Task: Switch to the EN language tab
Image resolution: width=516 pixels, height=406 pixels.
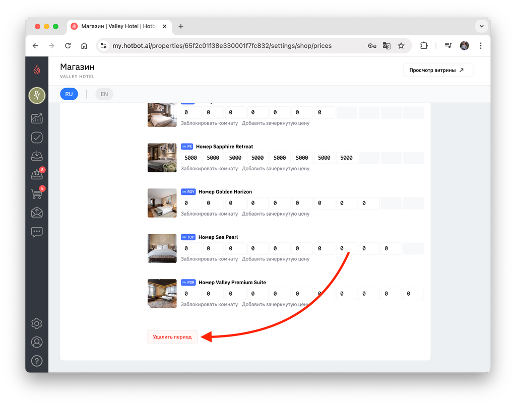Action: [x=104, y=94]
